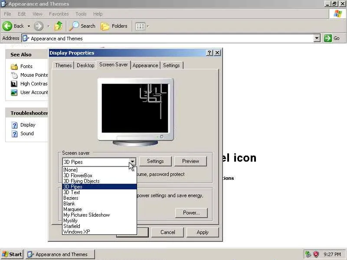Select 3D Flying Objects screen saver
The image size is (347, 260).
[100, 181]
